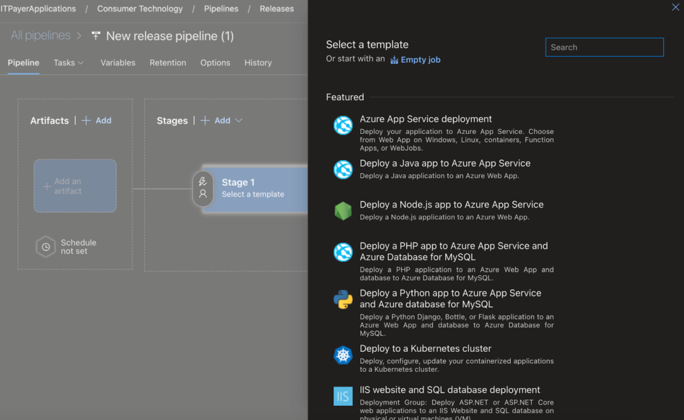
Task: Open the Retention tab
Action: tap(168, 63)
